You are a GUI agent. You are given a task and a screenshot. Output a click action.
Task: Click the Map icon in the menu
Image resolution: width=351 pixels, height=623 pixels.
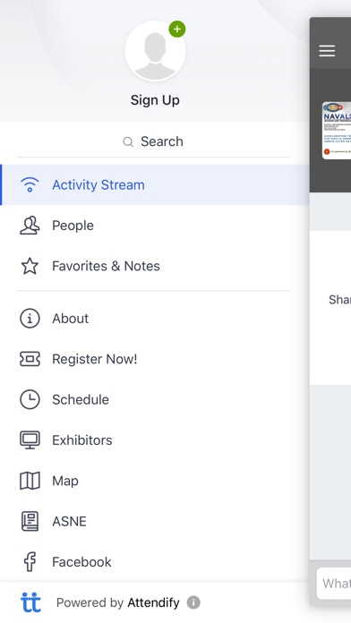(x=30, y=481)
